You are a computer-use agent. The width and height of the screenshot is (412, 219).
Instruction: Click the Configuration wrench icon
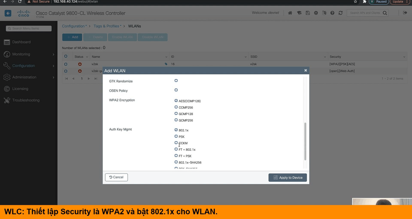7,66
